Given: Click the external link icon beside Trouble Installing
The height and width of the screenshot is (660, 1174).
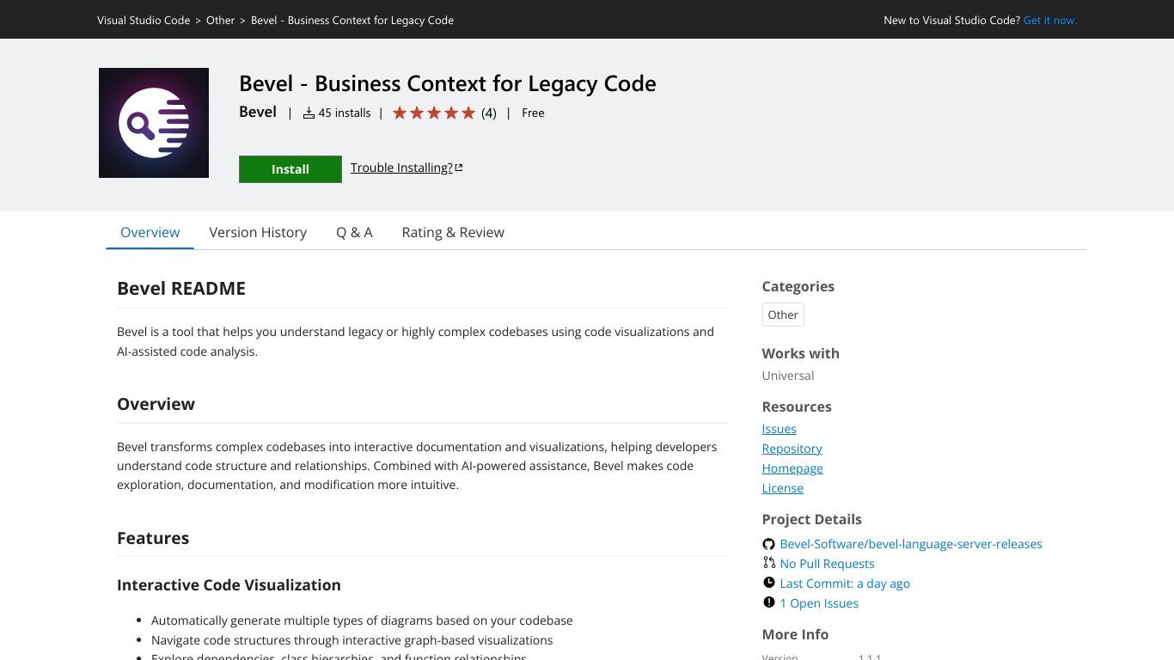Looking at the screenshot, I should [459, 168].
